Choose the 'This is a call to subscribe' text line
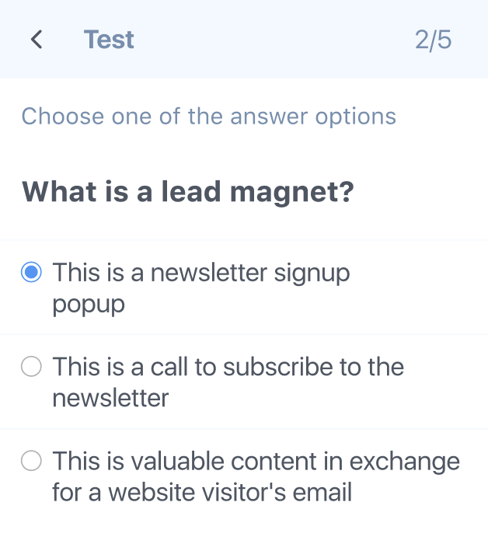 coord(228,367)
